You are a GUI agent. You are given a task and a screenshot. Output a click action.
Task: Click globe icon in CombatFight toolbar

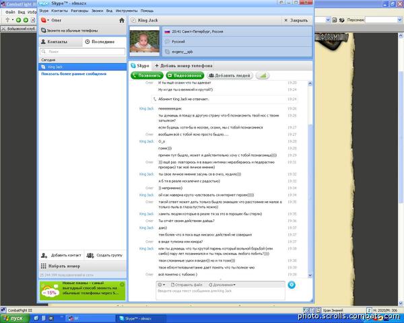click(341, 20)
